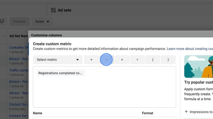Click the divide operator button
213x119 pixels.
point(137,59)
